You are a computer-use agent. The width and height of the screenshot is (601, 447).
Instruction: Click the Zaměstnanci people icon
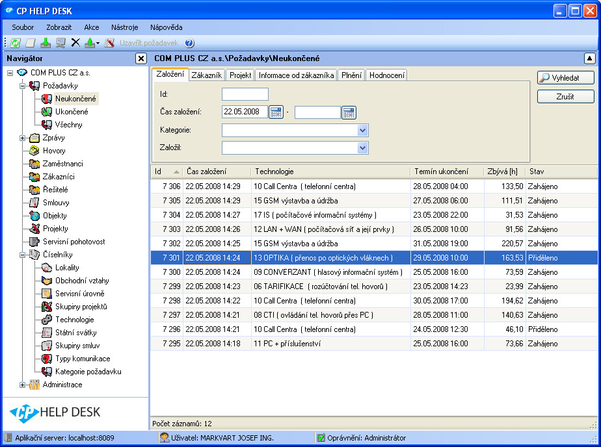[x=34, y=164]
